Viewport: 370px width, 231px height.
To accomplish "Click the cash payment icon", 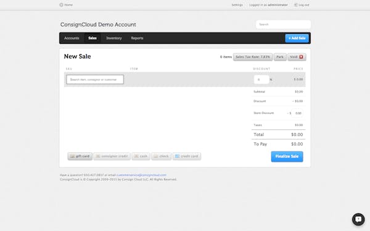I will 136,156.
